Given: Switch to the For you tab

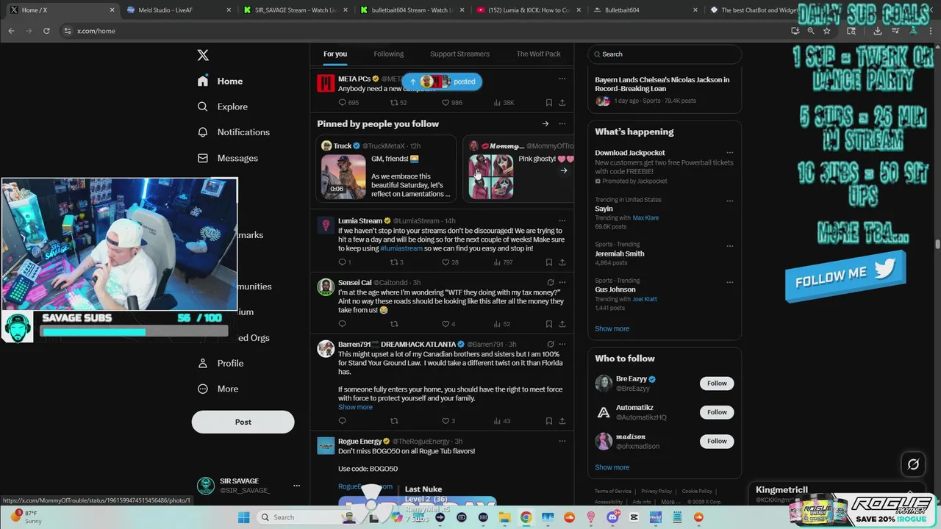Looking at the screenshot, I should click(x=335, y=54).
